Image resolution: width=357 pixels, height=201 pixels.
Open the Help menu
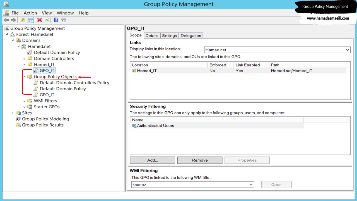(84, 13)
